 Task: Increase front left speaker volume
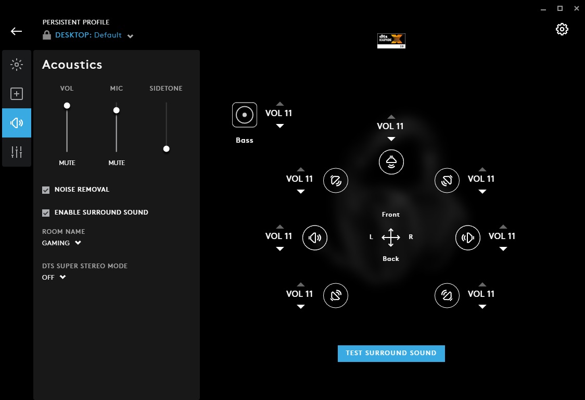click(x=301, y=170)
